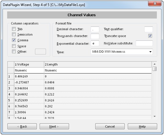Uncheck the Truncate space checkbox
Image resolution: width=164 pixels, height=135 pixels.
click(x=150, y=36)
